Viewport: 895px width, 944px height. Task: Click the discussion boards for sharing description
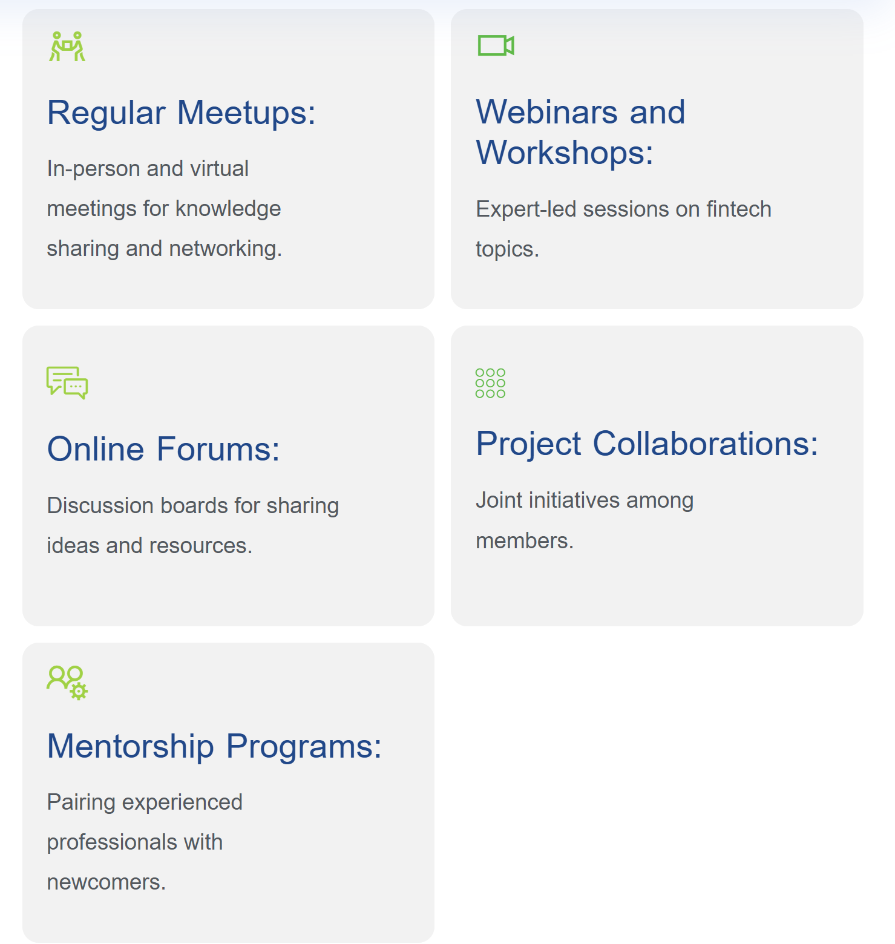coord(192,525)
